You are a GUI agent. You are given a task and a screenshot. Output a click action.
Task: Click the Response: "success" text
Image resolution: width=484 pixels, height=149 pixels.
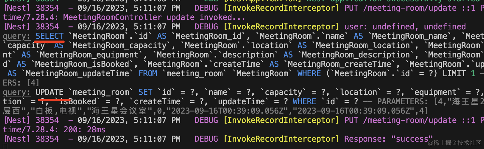tap(388, 139)
